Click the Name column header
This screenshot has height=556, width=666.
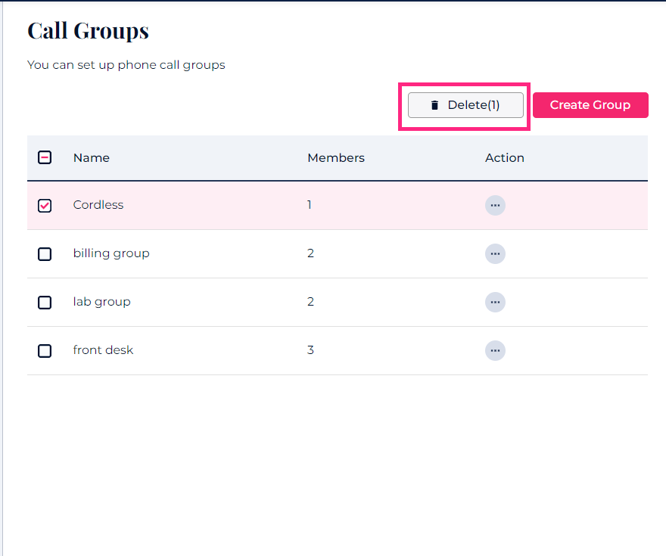pos(92,157)
